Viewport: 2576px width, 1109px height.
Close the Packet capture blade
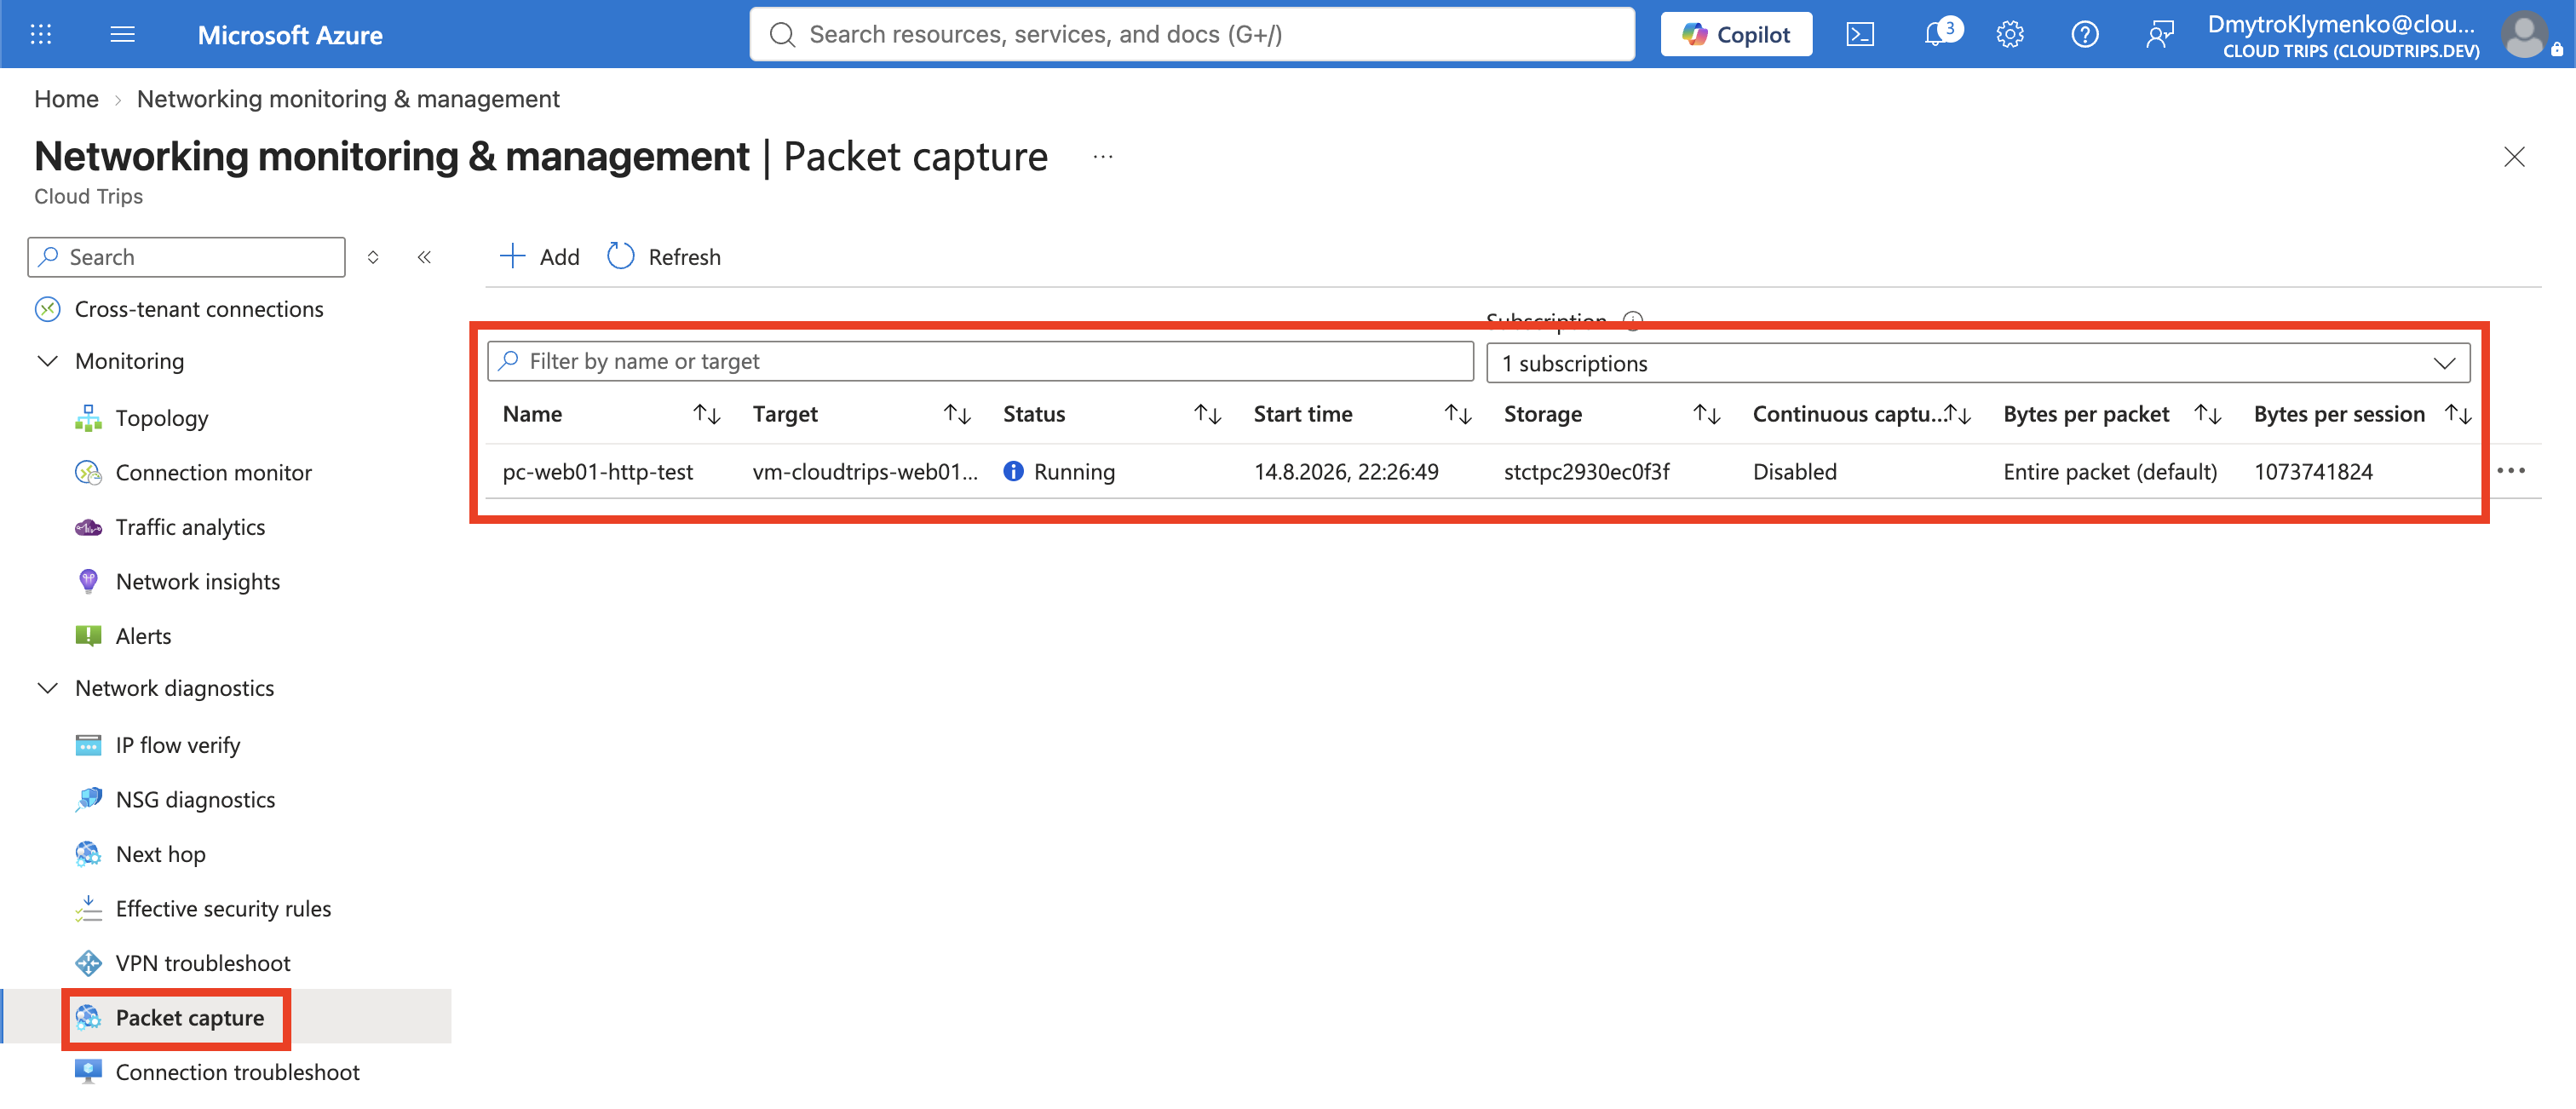[x=2513, y=157]
